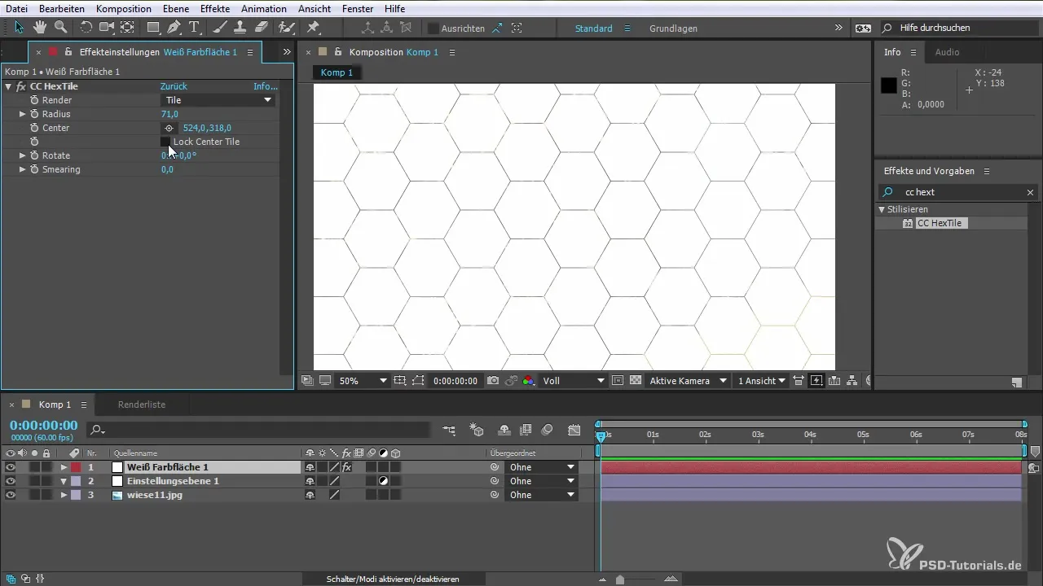Toggle CC HexTile fx effect switch

click(x=21, y=86)
